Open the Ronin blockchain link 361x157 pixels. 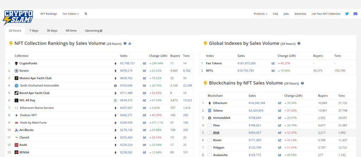click(217, 140)
